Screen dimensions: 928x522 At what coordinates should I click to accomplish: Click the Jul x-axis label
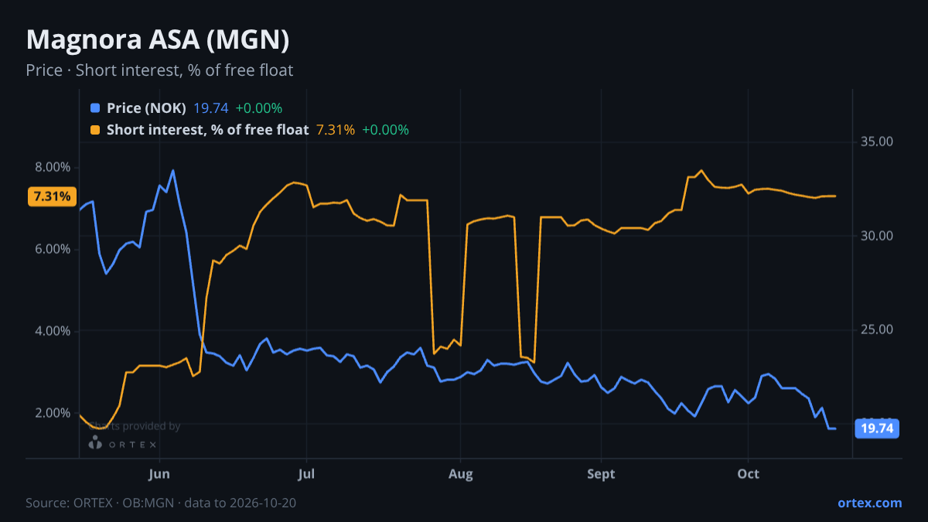click(x=307, y=473)
